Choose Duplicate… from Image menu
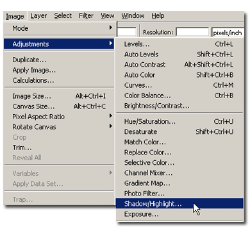Screen dimensions: 250x234 coord(59,60)
